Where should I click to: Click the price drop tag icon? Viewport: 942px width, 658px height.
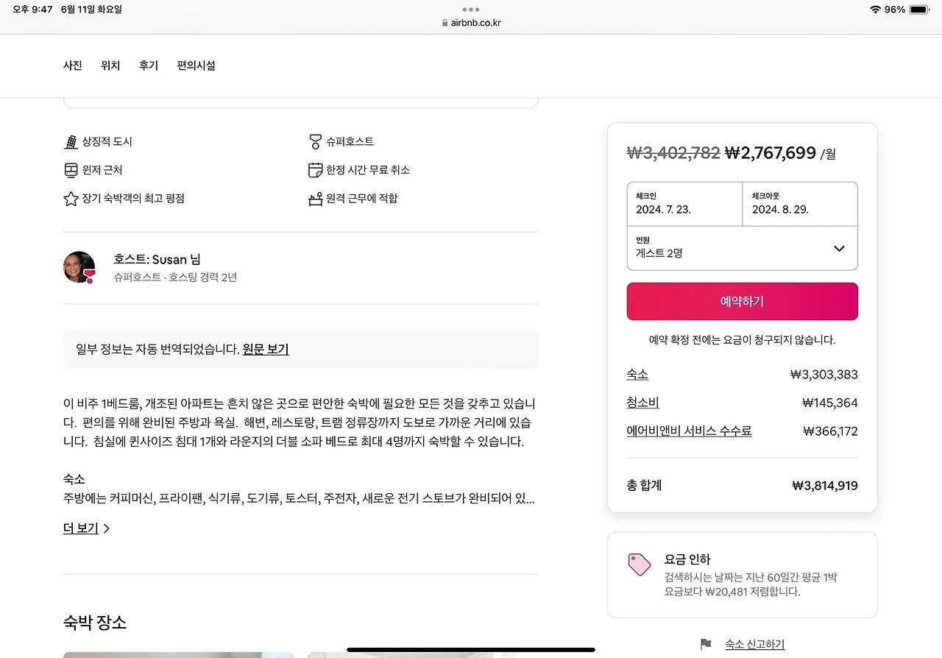[640, 565]
